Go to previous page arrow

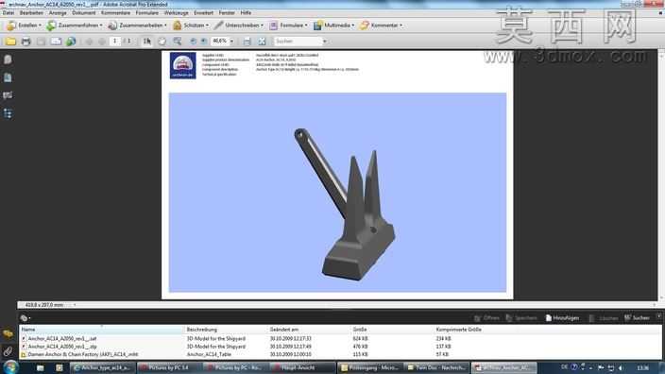(x=89, y=42)
